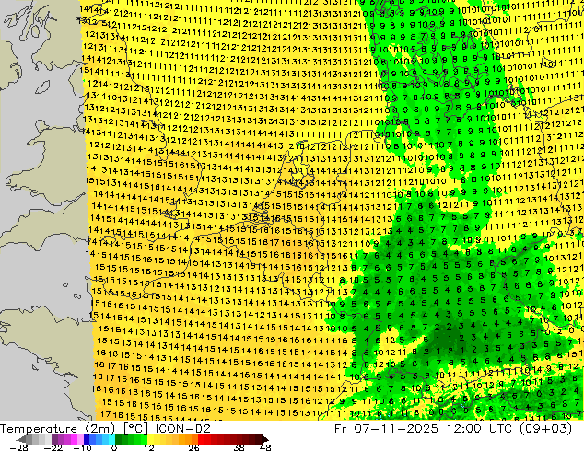Click the "26" legend label
584x451 pixels.
click(193, 447)
